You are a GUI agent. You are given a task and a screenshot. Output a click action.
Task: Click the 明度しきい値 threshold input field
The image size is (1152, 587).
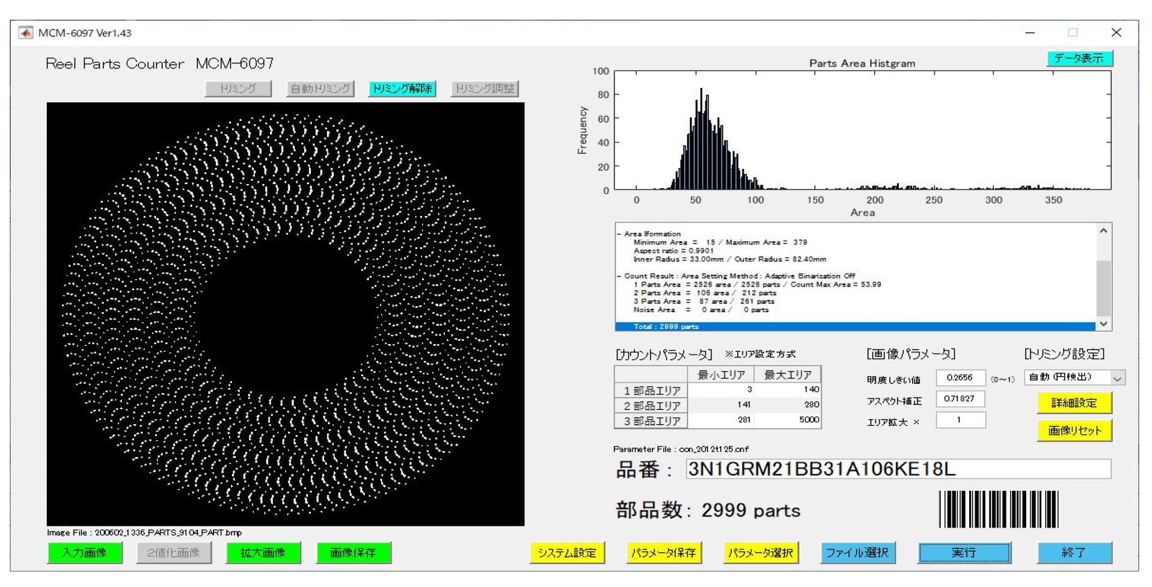tap(960, 378)
